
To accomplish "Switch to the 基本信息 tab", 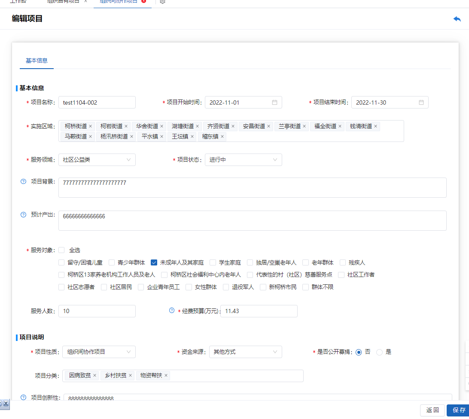I will point(37,60).
